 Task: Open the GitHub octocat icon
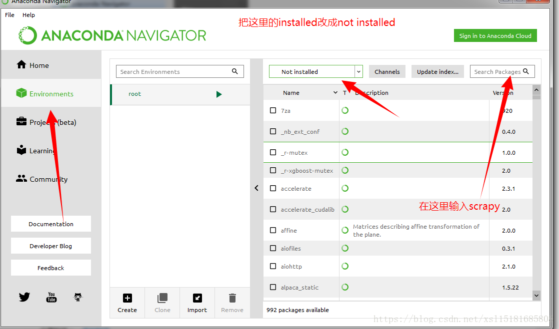pyautogui.click(x=77, y=297)
